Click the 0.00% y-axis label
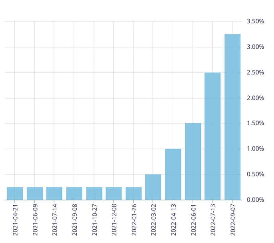 pos(255,200)
